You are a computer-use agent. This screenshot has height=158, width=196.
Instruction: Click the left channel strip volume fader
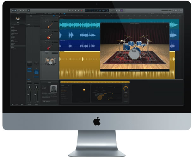pyautogui.click(x=28, y=95)
